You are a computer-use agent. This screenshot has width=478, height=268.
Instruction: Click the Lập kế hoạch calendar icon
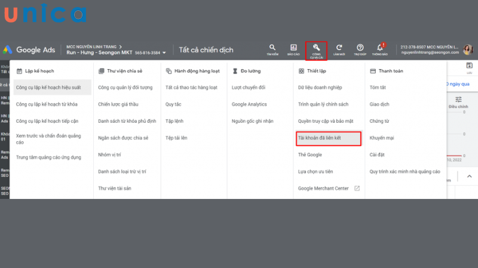click(19, 71)
